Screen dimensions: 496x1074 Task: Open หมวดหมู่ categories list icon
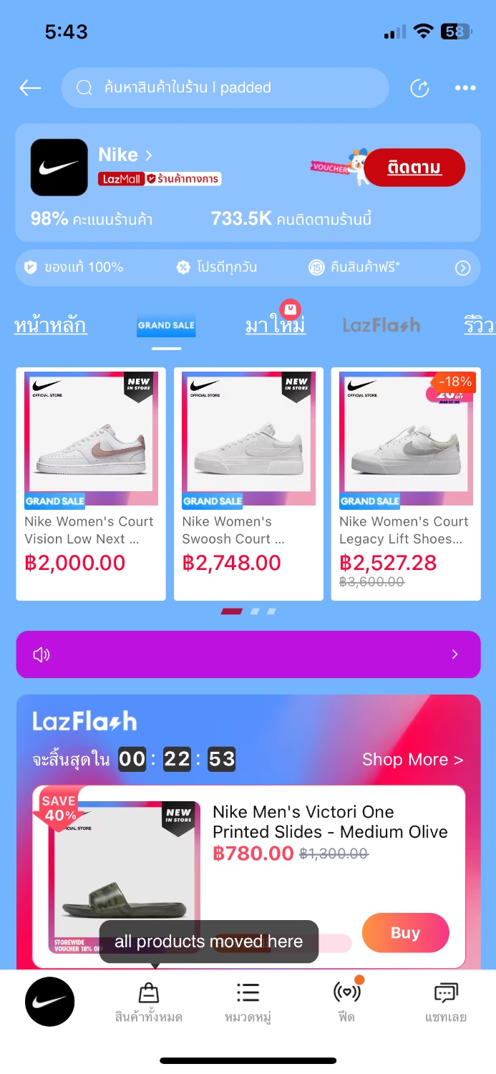[248, 993]
